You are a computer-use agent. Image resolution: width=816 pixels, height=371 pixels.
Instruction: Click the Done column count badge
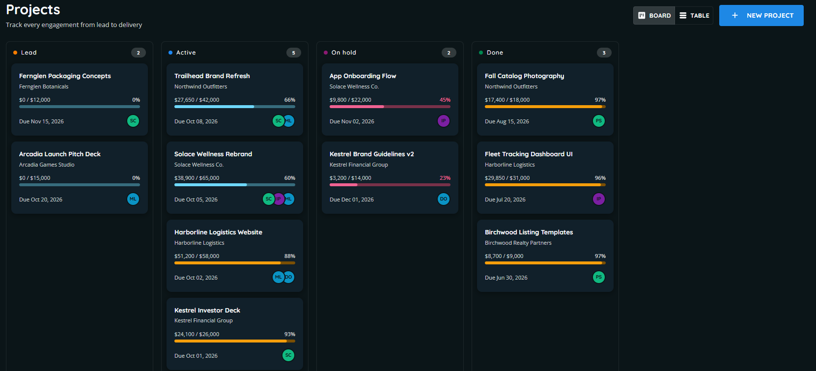[604, 53]
